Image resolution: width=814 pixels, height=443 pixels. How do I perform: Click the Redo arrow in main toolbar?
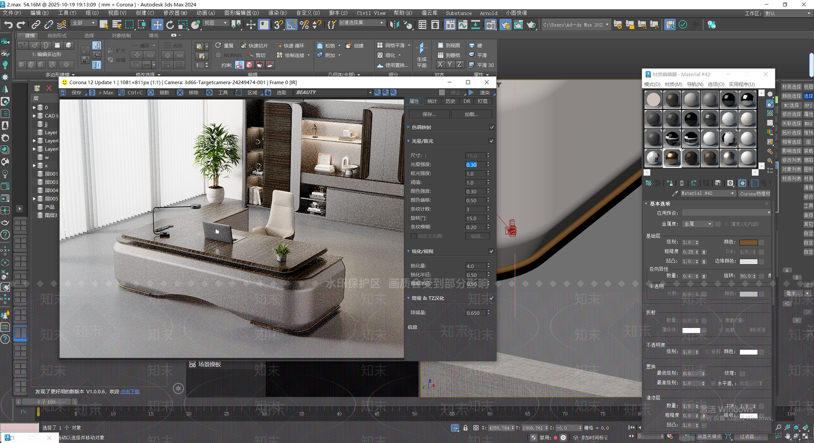(21, 24)
